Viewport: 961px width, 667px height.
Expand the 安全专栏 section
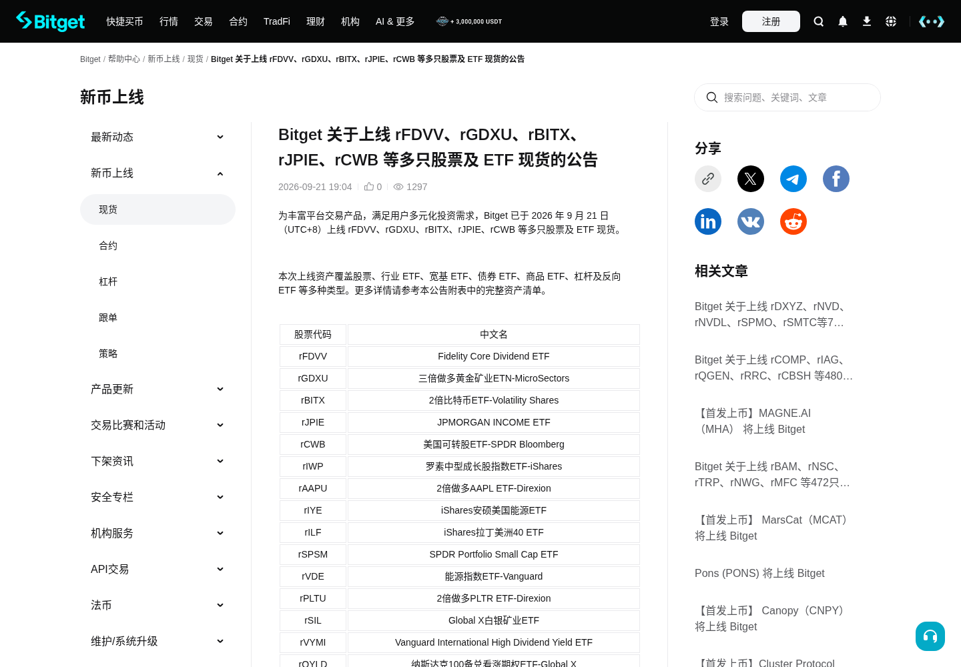pyautogui.click(x=157, y=497)
